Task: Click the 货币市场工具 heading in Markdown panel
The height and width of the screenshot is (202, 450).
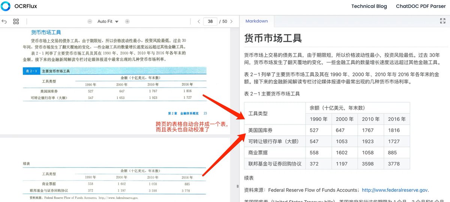Action: [273, 38]
